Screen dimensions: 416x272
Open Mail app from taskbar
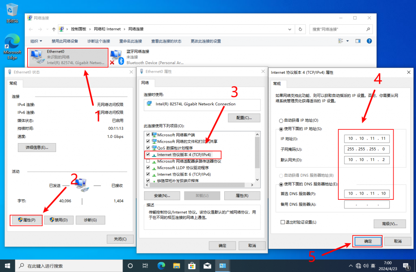(x=207, y=266)
